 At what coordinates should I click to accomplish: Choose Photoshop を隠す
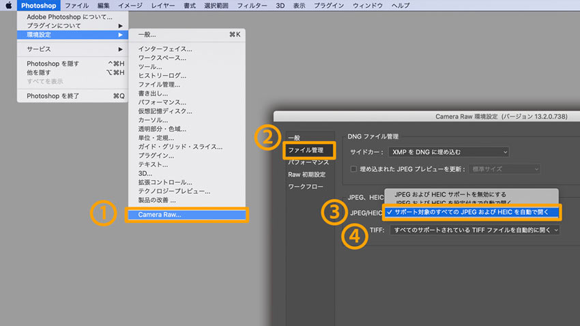[72, 63]
